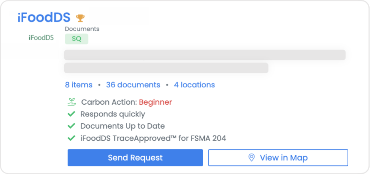The height and width of the screenshot is (174, 370).
Task: Click the iFoodDS company logo
Action: [41, 38]
